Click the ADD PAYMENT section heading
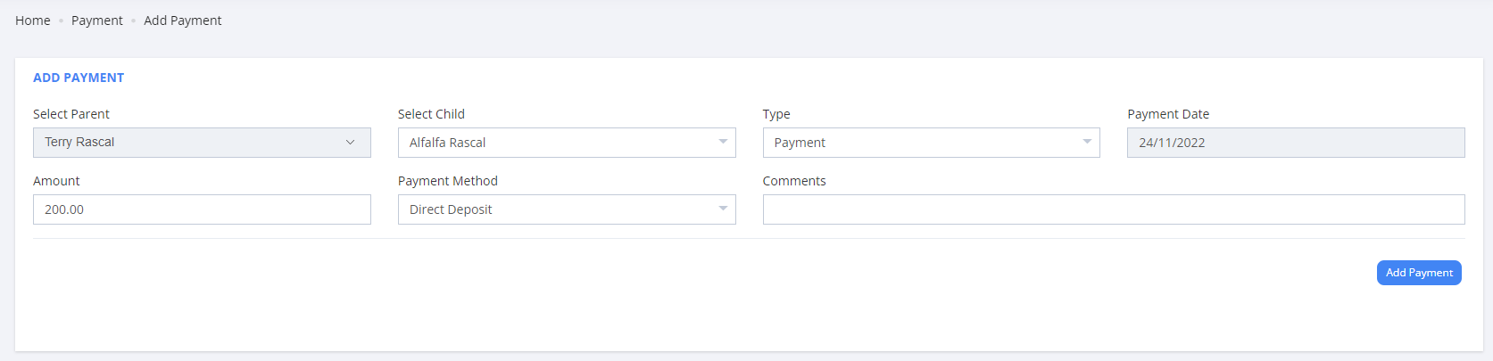 pyautogui.click(x=79, y=78)
